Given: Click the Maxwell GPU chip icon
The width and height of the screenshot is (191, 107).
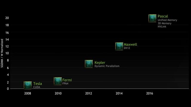Looking at the screenshot, I should 119,46.
